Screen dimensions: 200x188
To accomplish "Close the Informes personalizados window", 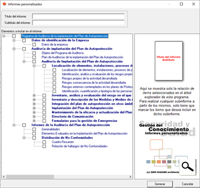I will [x=193, y=4].
